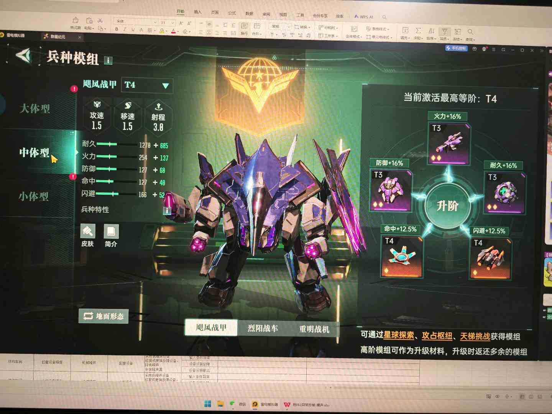Open the WPS font size dropdown 11

pyautogui.click(x=168, y=23)
